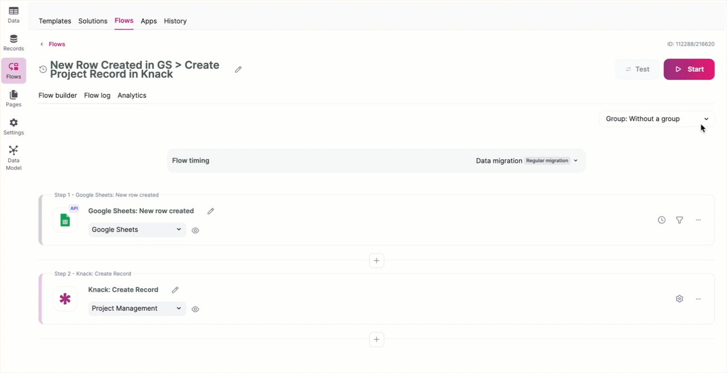Viewport: 727px width, 373px height.
Task: Click the clock icon on Step 1
Action: click(662, 220)
